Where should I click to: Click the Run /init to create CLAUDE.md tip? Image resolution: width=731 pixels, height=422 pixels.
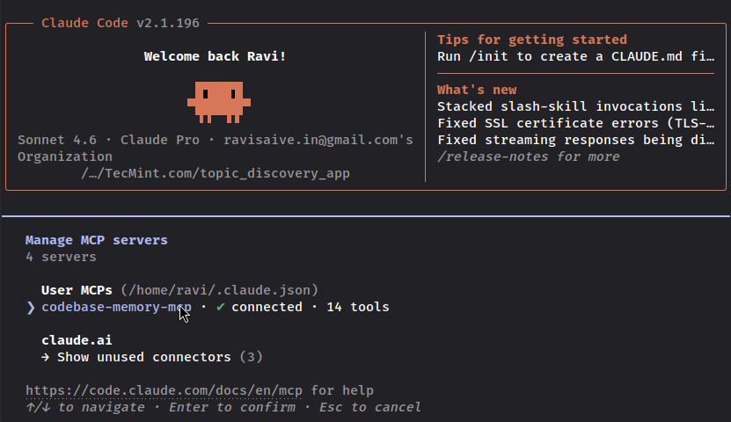click(x=575, y=56)
